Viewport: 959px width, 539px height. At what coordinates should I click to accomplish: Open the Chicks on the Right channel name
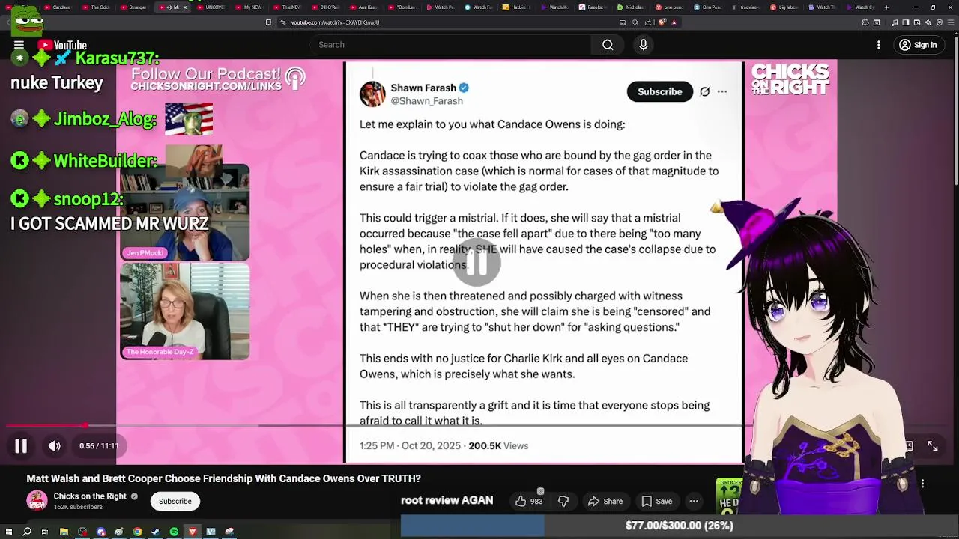[x=90, y=496]
